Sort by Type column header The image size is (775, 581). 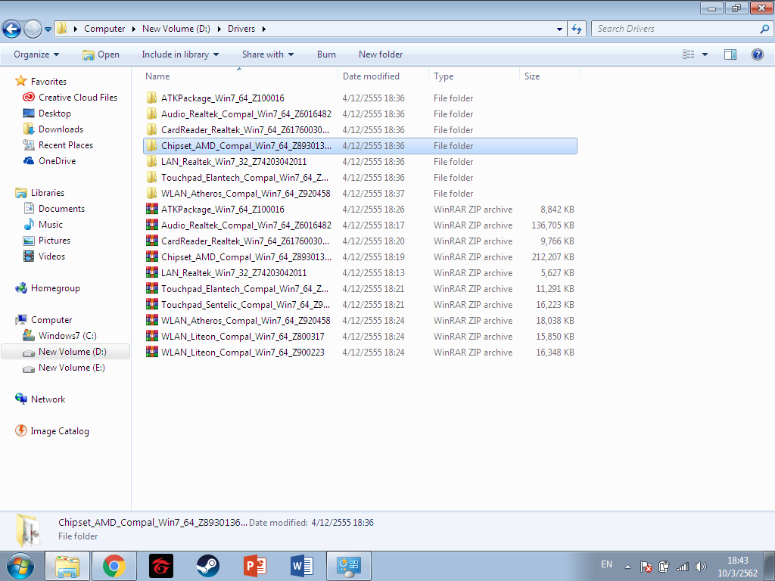click(475, 76)
